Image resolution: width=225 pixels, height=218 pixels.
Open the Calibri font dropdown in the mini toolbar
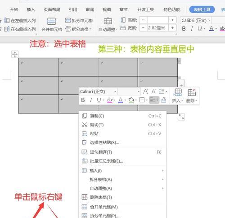(x=115, y=91)
